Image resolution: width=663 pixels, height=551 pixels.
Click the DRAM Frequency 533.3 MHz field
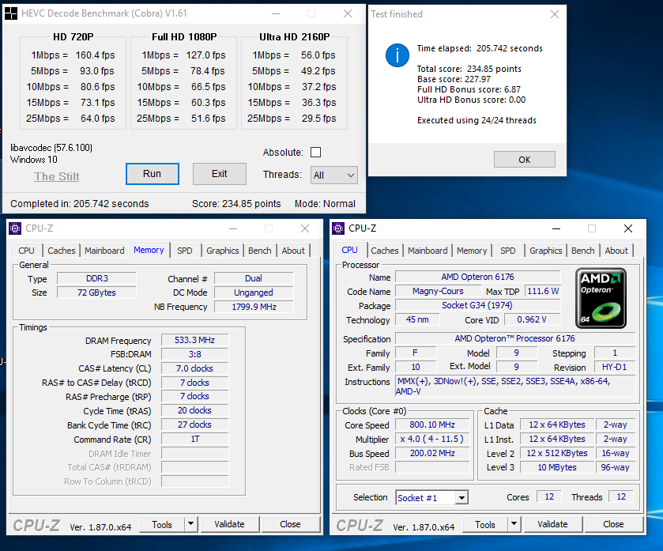coord(195,340)
